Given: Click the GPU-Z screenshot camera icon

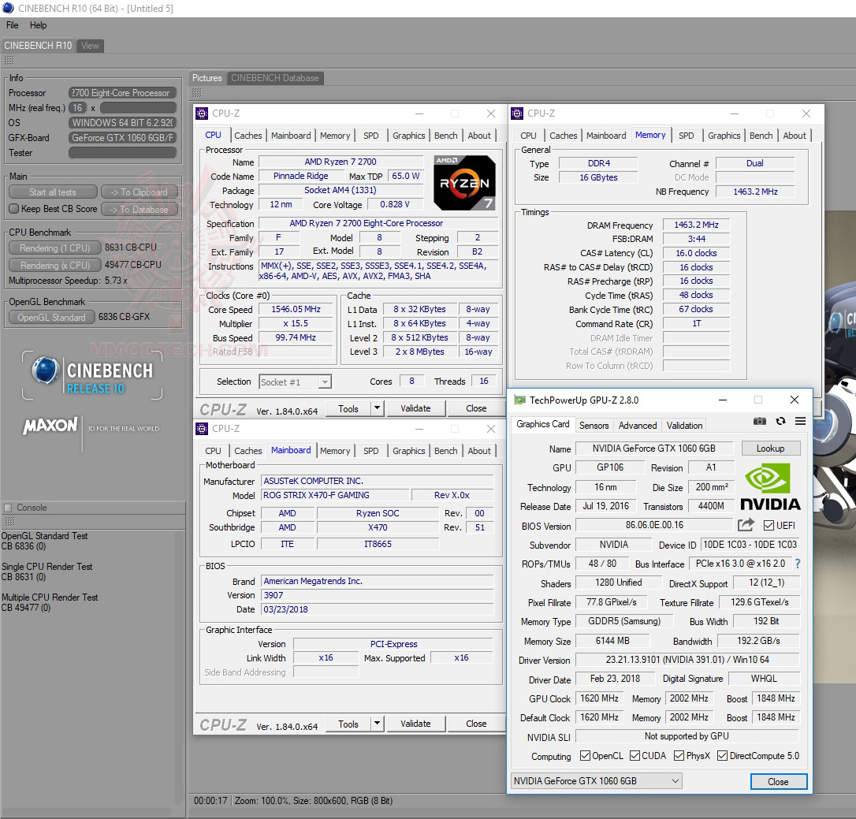Looking at the screenshot, I should coord(759,422).
